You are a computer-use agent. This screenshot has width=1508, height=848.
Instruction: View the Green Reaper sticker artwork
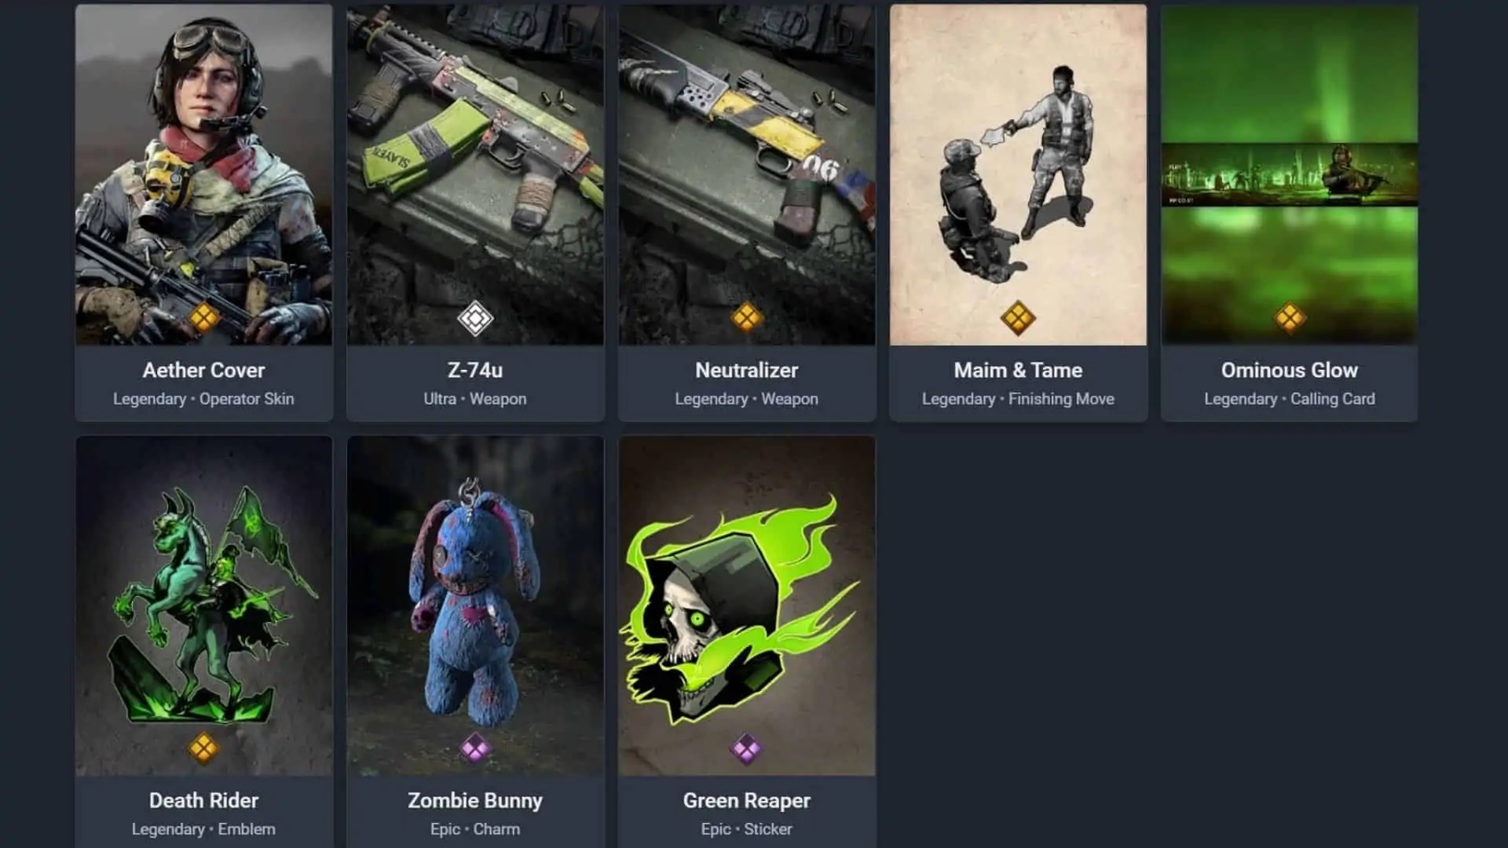[x=746, y=606]
